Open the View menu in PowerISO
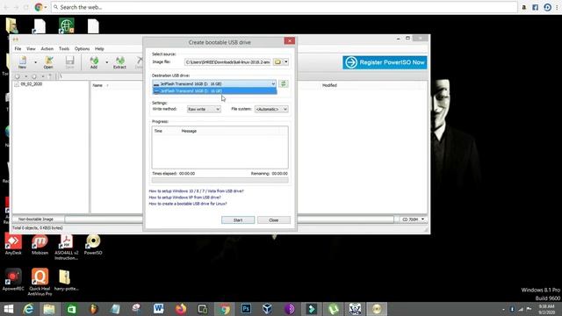Screen dimensions: 562x316 [x=31, y=49]
